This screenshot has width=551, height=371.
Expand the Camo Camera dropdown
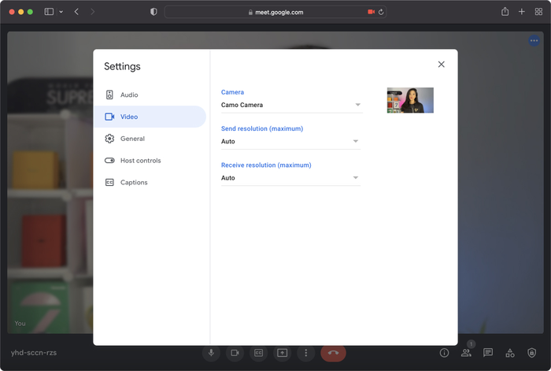pyautogui.click(x=291, y=105)
